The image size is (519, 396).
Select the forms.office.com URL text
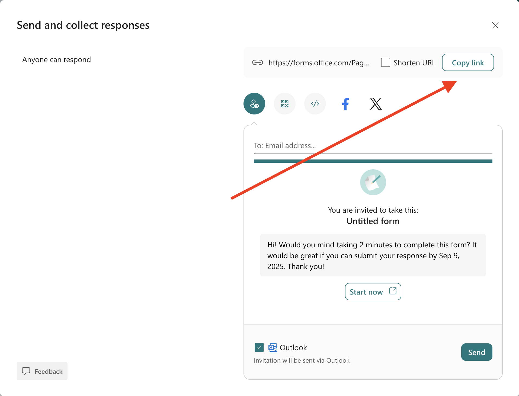pyautogui.click(x=319, y=62)
